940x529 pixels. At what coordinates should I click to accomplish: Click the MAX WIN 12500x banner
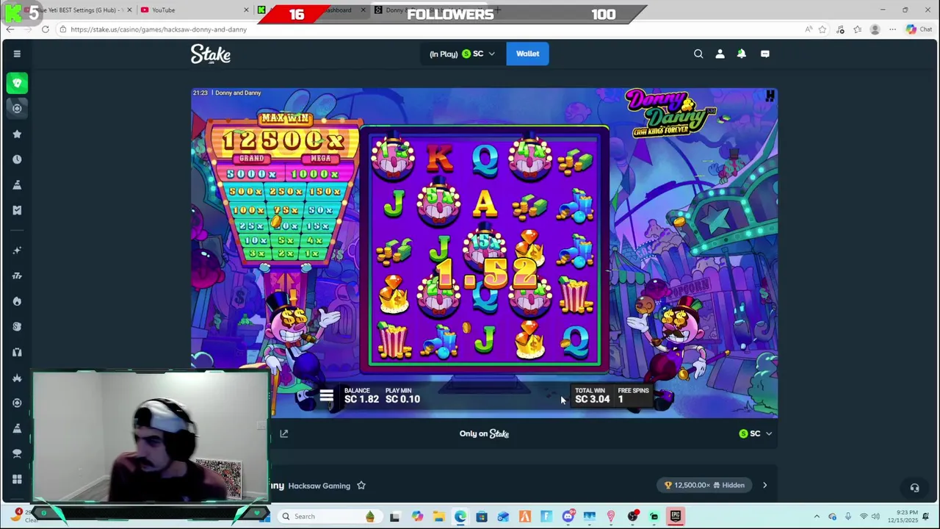click(x=284, y=134)
